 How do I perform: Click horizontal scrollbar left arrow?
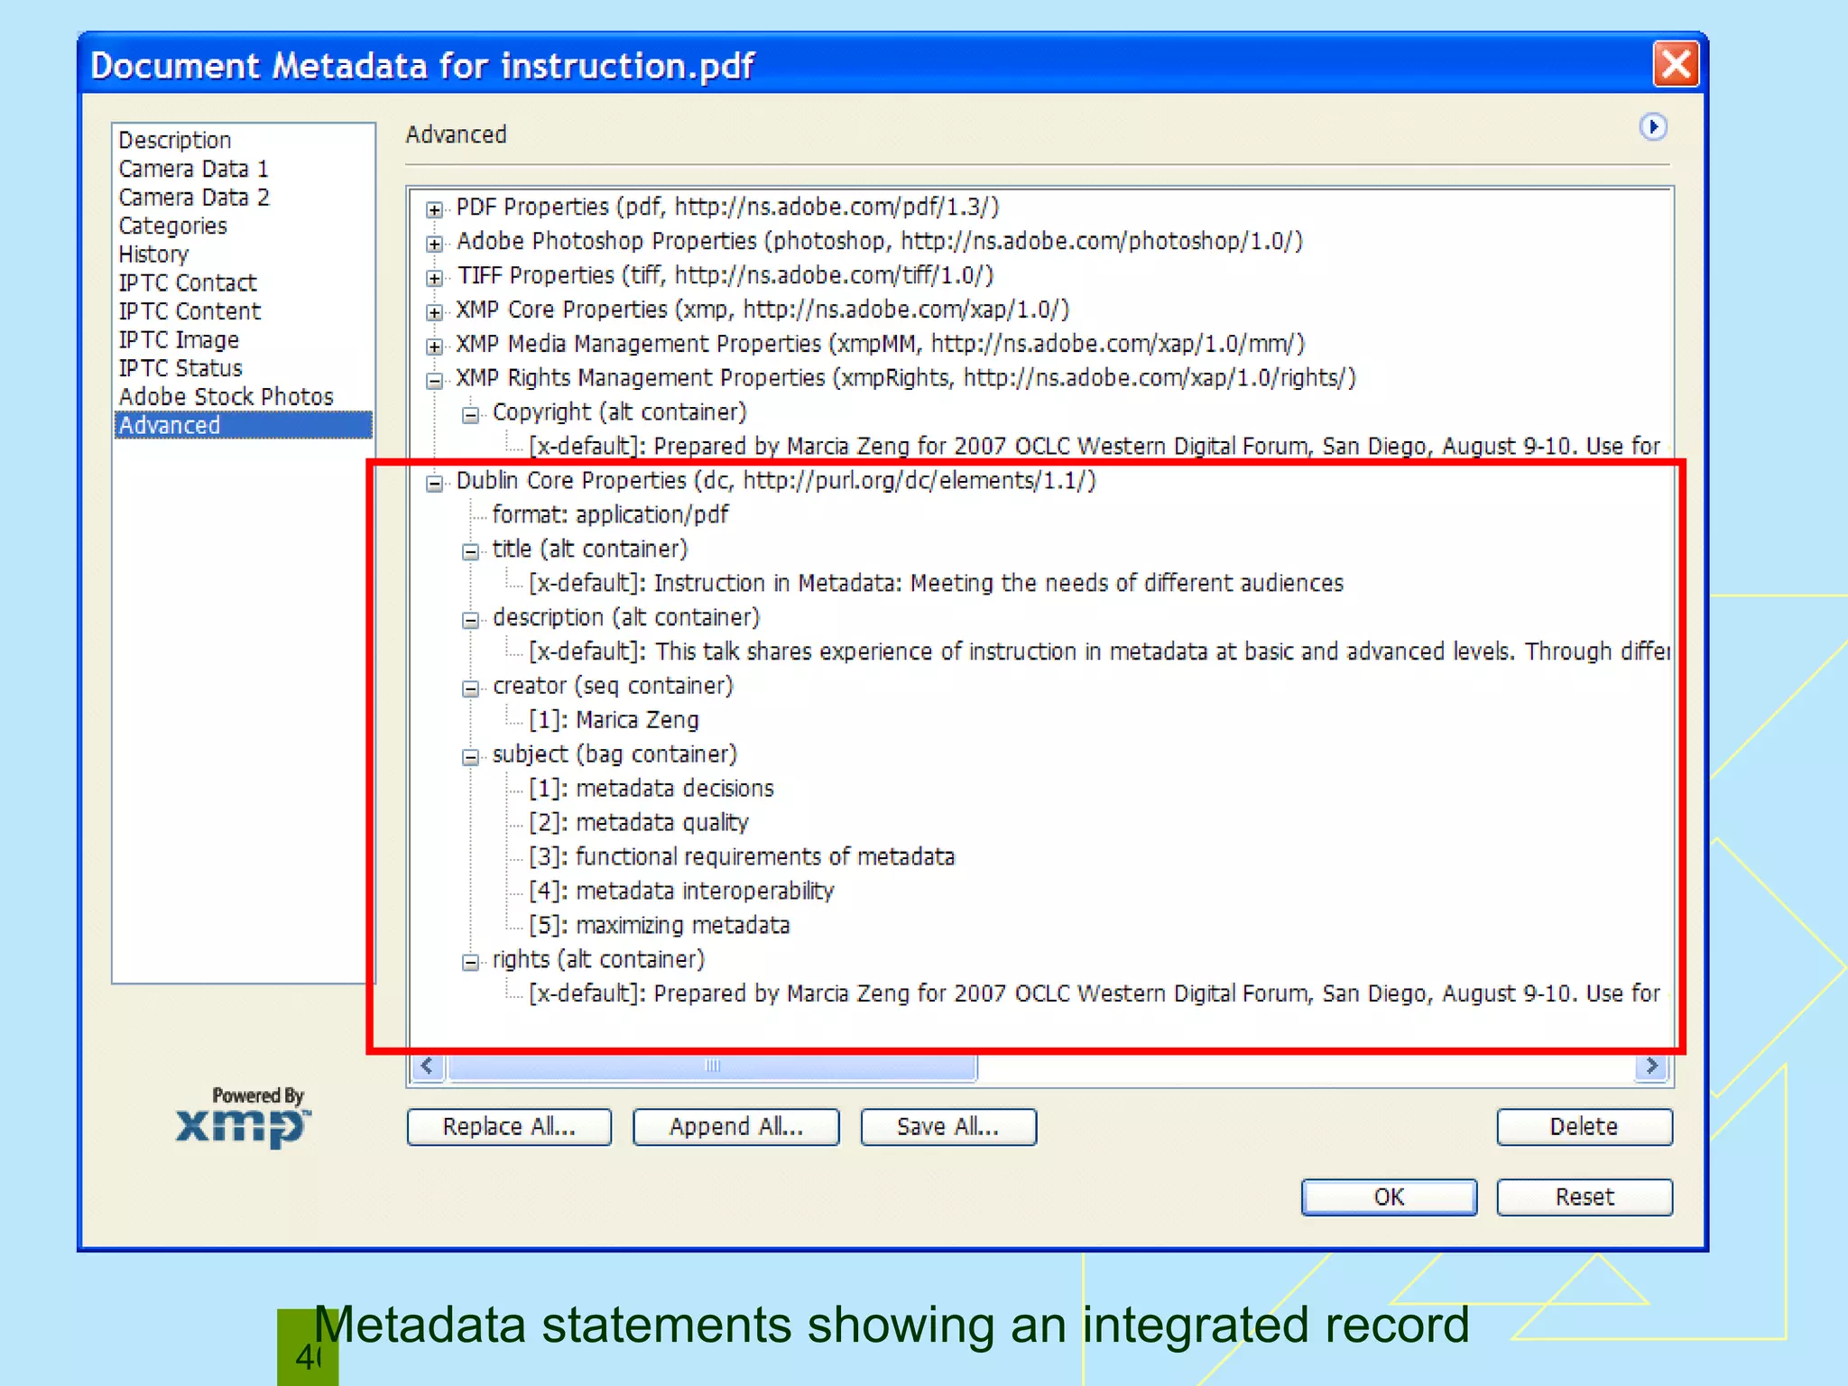point(428,1067)
